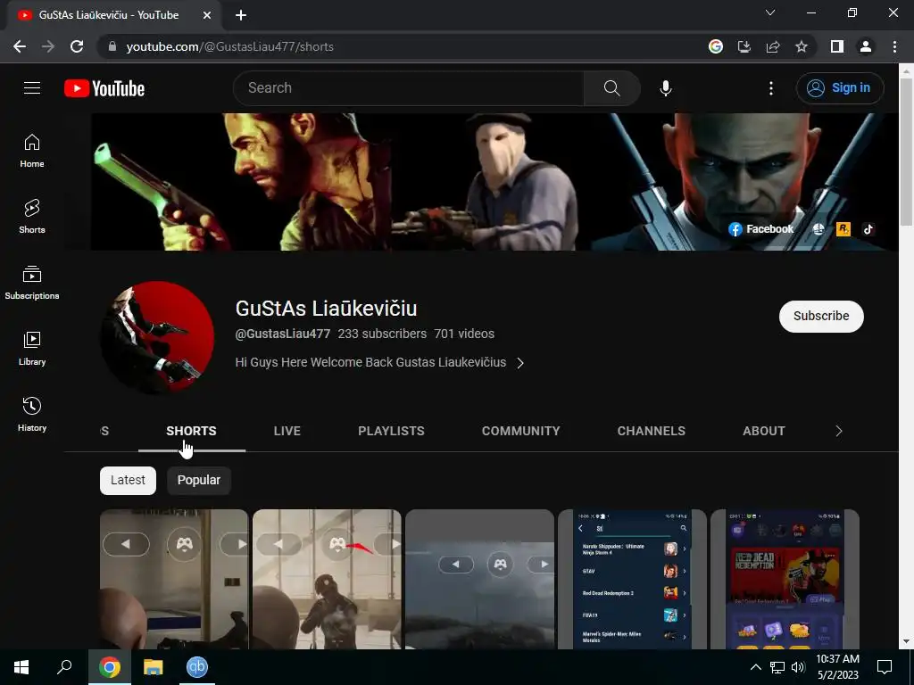Open the notification center icon
The height and width of the screenshot is (685, 914).
click(885, 667)
